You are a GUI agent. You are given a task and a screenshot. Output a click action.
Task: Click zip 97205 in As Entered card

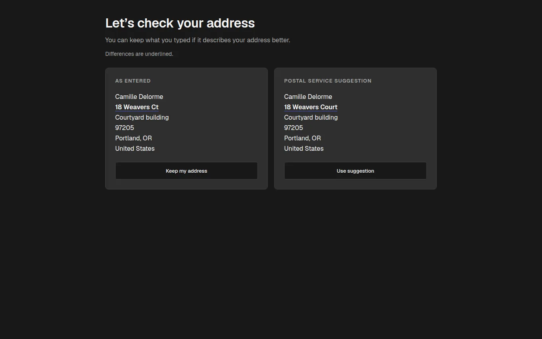pos(124,128)
